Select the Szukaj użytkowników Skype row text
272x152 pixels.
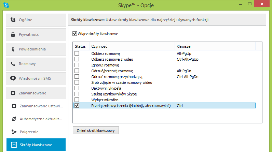(114, 94)
